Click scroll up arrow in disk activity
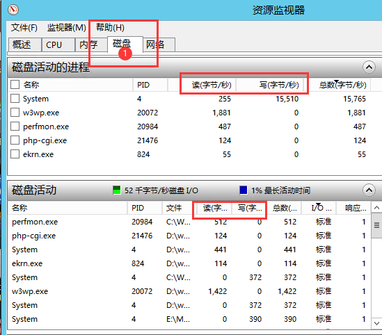 376,208
